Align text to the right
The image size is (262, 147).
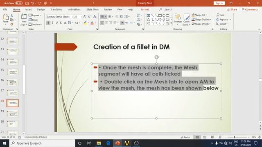111,23
